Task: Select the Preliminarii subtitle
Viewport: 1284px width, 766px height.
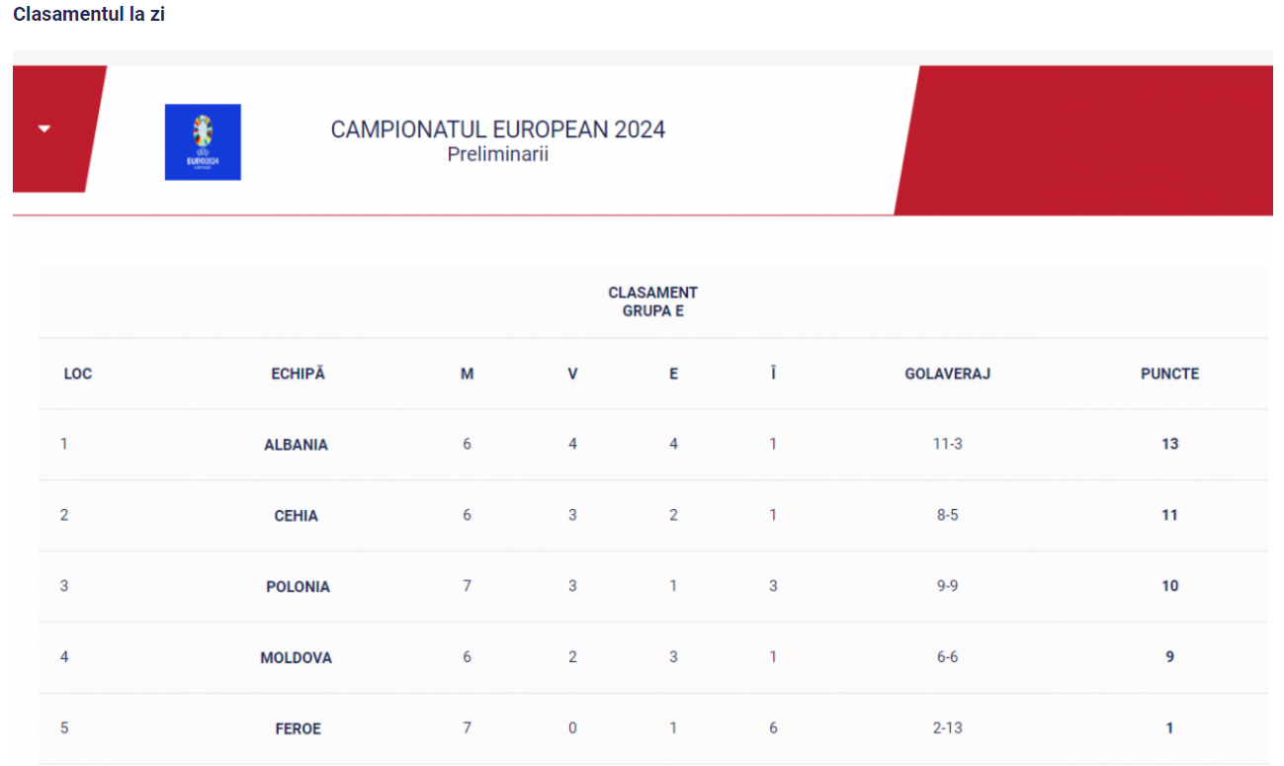Action: 498,154
